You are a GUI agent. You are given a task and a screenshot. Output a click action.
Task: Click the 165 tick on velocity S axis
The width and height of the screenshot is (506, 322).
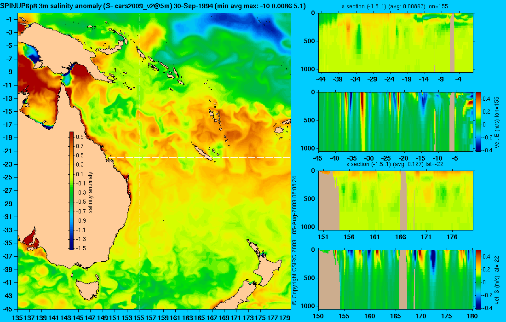point(395,316)
